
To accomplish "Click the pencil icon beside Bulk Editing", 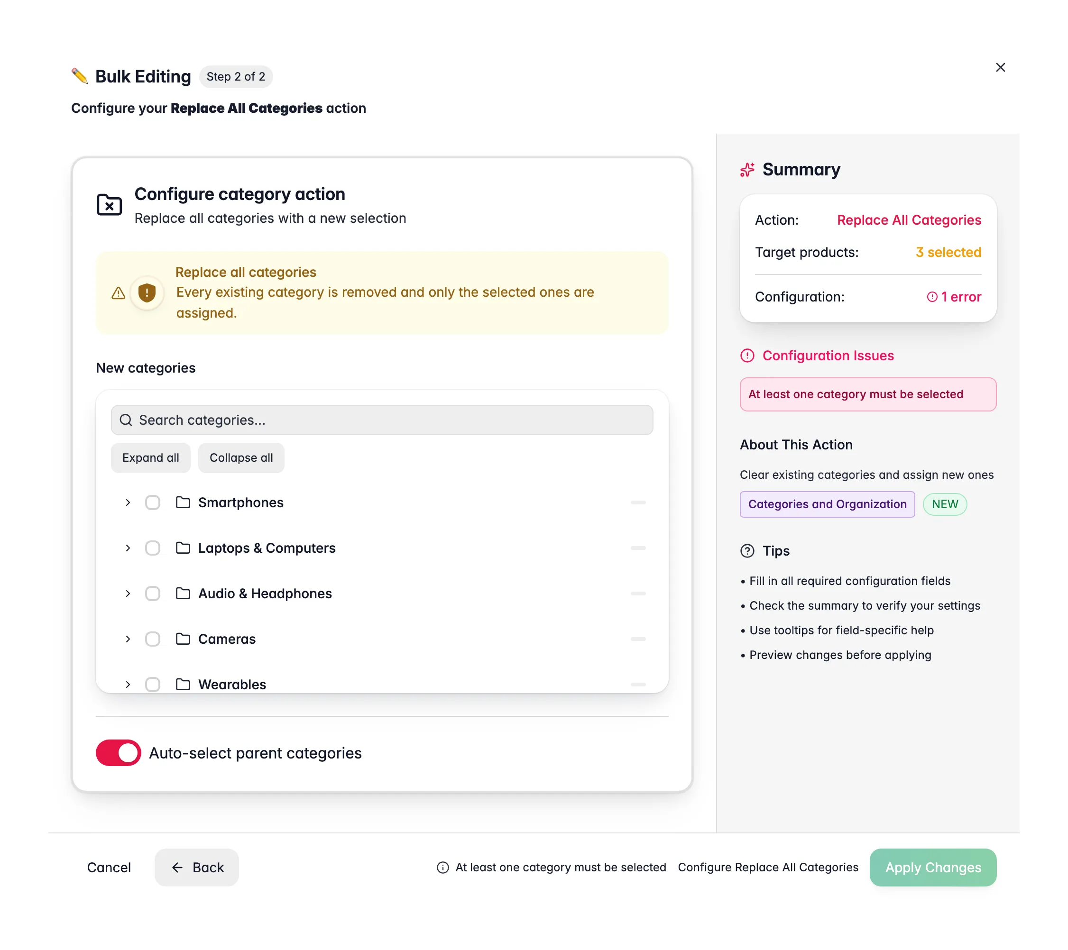I will tap(80, 76).
